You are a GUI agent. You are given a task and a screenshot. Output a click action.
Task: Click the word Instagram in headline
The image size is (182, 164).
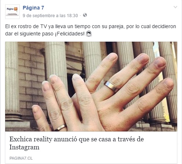click(x=25, y=147)
